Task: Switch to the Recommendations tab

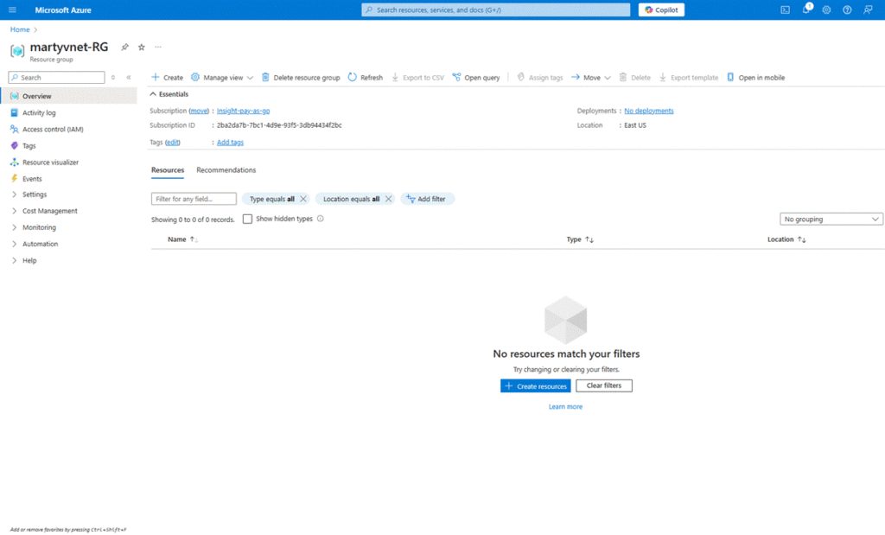Action: (x=226, y=170)
